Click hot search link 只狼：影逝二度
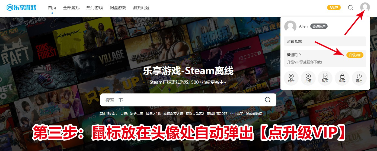The height and width of the screenshot is (151, 377). coord(132,114)
